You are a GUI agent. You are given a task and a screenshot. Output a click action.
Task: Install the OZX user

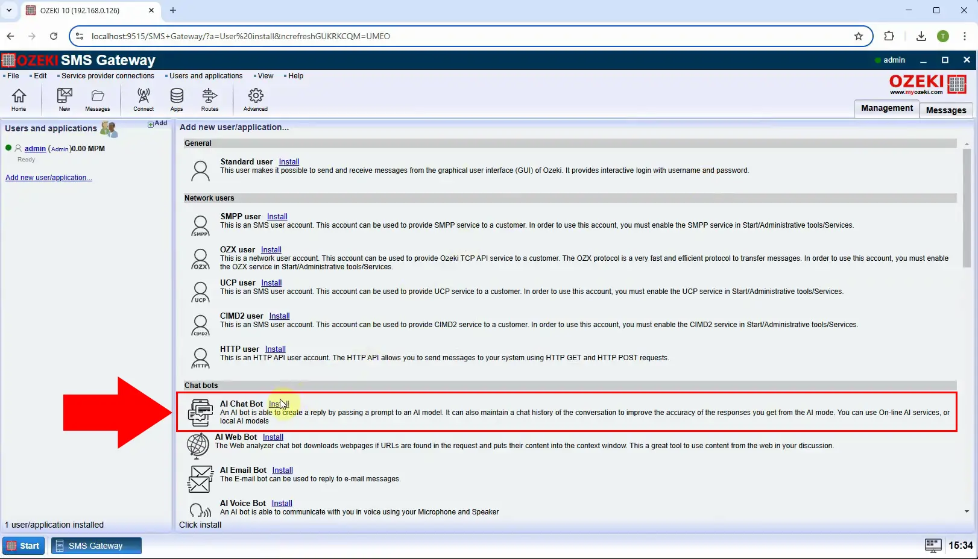[x=271, y=250]
